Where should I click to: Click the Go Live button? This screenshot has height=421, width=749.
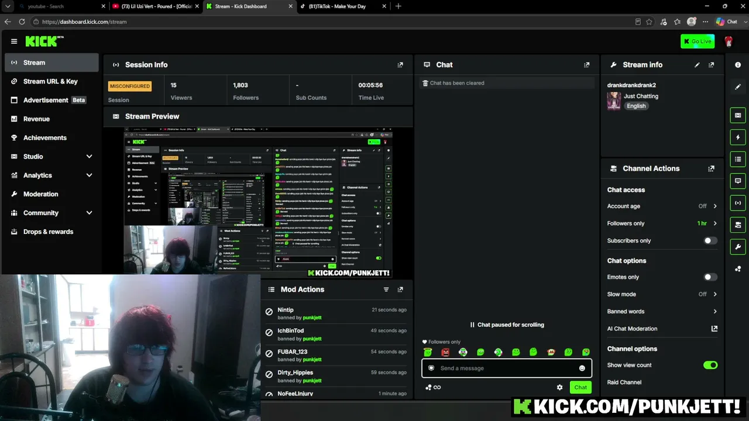(x=698, y=42)
